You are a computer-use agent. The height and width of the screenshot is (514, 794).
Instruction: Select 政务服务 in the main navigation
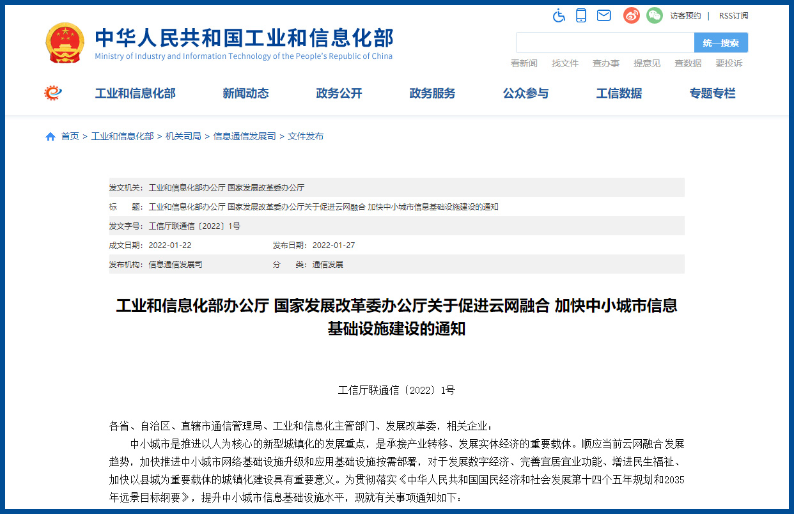tap(432, 93)
